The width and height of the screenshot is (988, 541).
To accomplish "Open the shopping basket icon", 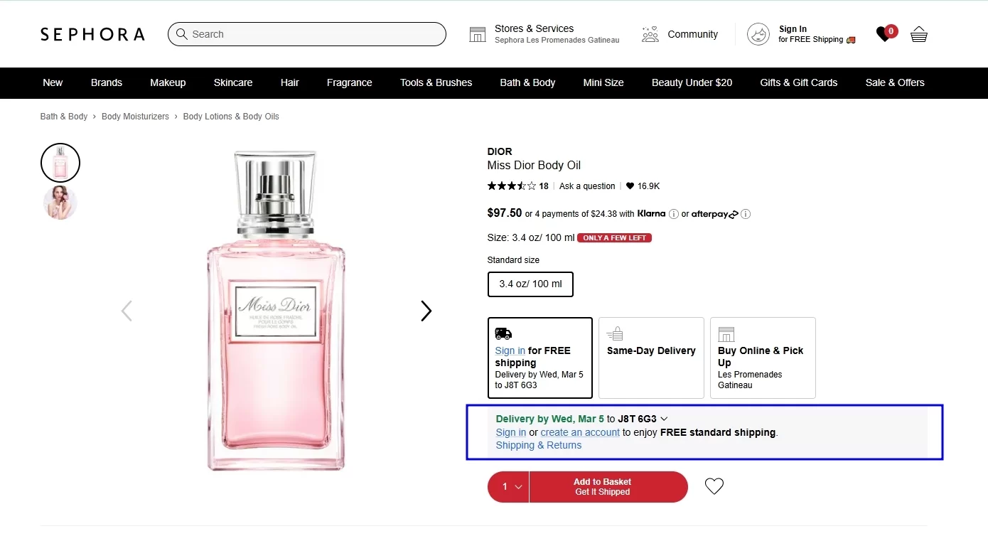I will pyautogui.click(x=919, y=34).
